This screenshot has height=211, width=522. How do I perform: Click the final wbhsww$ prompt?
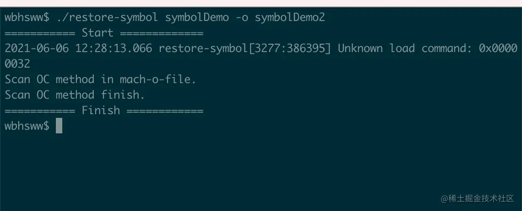pyautogui.click(x=27, y=126)
